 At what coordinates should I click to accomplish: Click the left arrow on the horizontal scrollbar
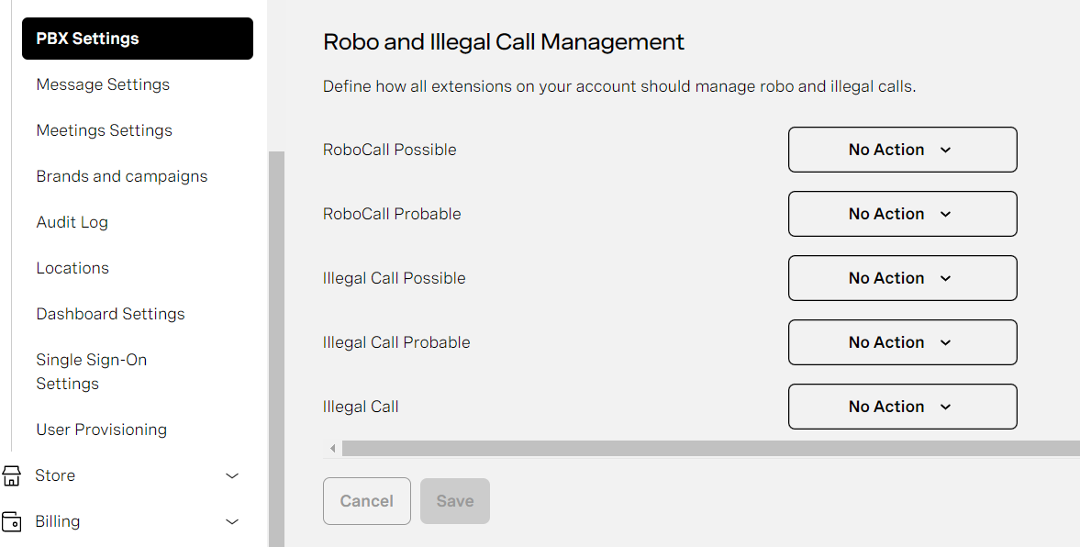point(332,448)
